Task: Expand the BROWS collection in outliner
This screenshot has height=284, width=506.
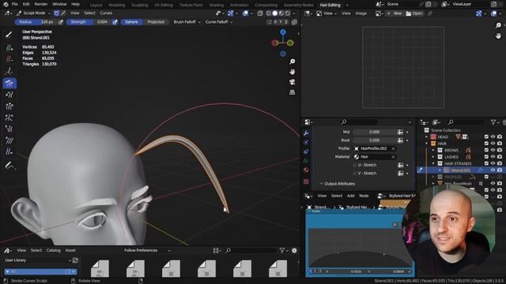Action: pyautogui.click(x=433, y=150)
